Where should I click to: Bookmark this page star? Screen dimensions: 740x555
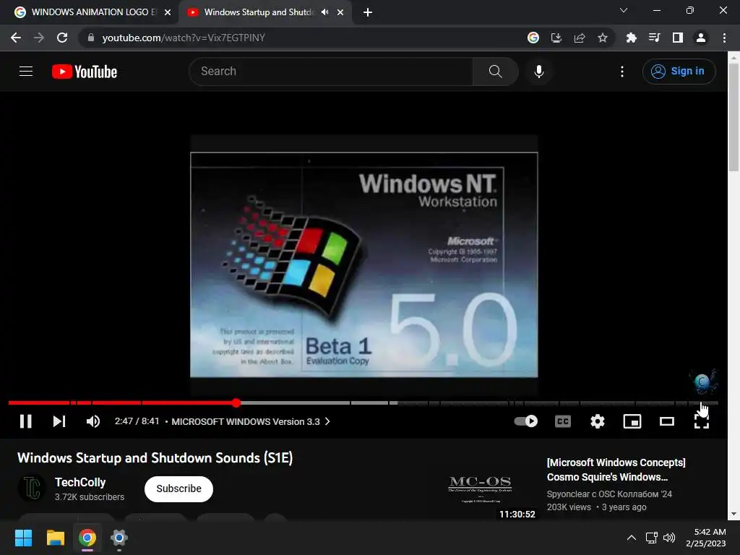tap(603, 38)
